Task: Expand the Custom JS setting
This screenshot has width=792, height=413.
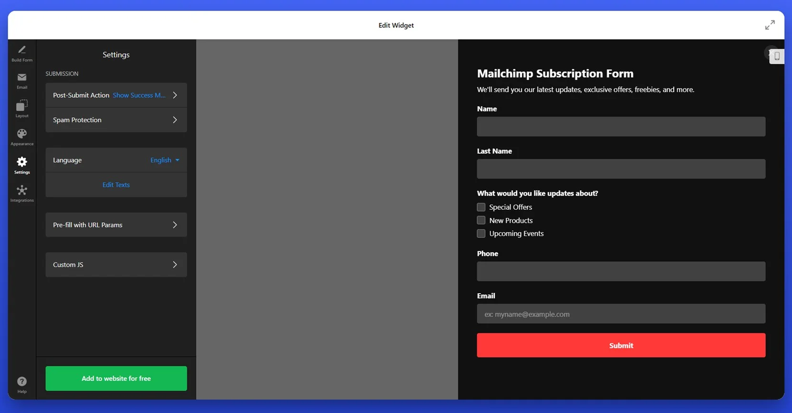Action: 116,265
